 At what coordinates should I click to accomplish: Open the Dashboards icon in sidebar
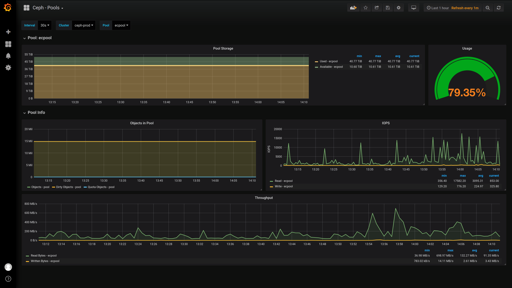click(x=8, y=44)
